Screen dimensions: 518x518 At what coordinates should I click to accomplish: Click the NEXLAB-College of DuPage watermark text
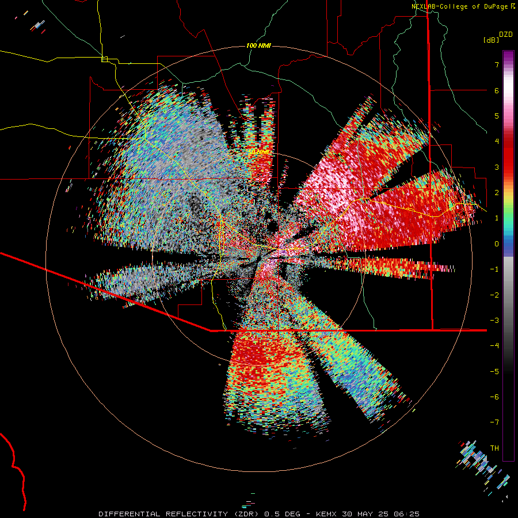(x=463, y=6)
